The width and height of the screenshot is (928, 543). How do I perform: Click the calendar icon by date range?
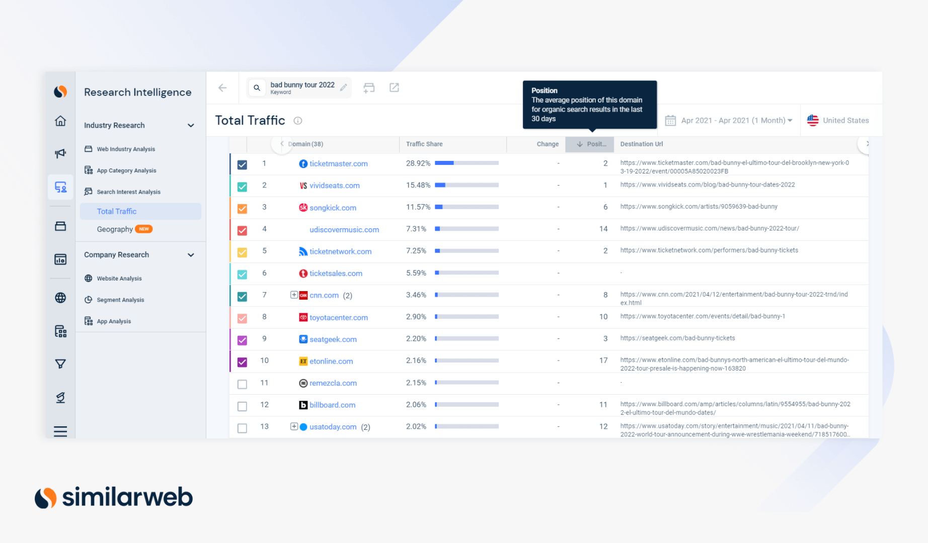click(x=670, y=121)
